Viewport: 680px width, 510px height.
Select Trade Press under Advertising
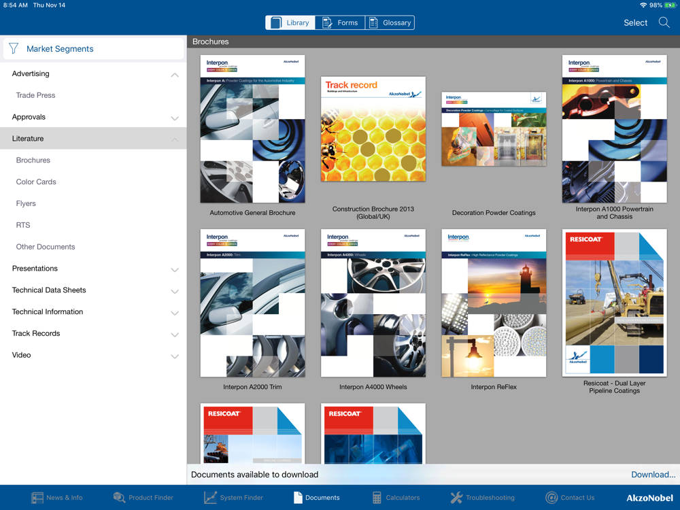pos(35,95)
